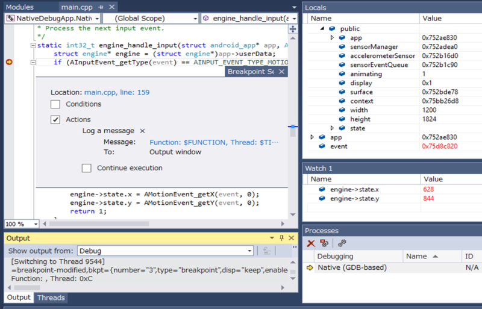Click the cube icon beside engine->state.x watch
This screenshot has width=482, height=309.
322,189
